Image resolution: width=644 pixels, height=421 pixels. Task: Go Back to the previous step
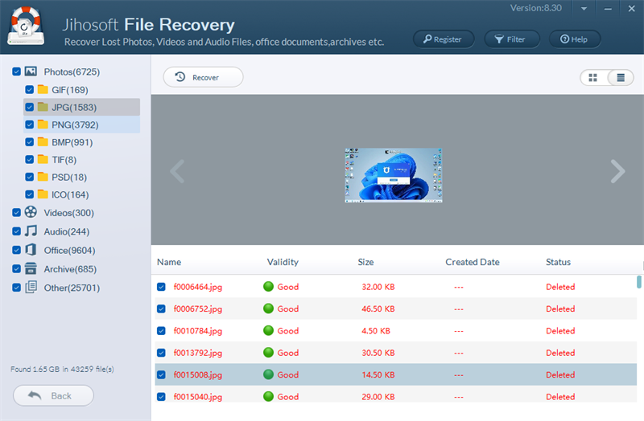53,395
